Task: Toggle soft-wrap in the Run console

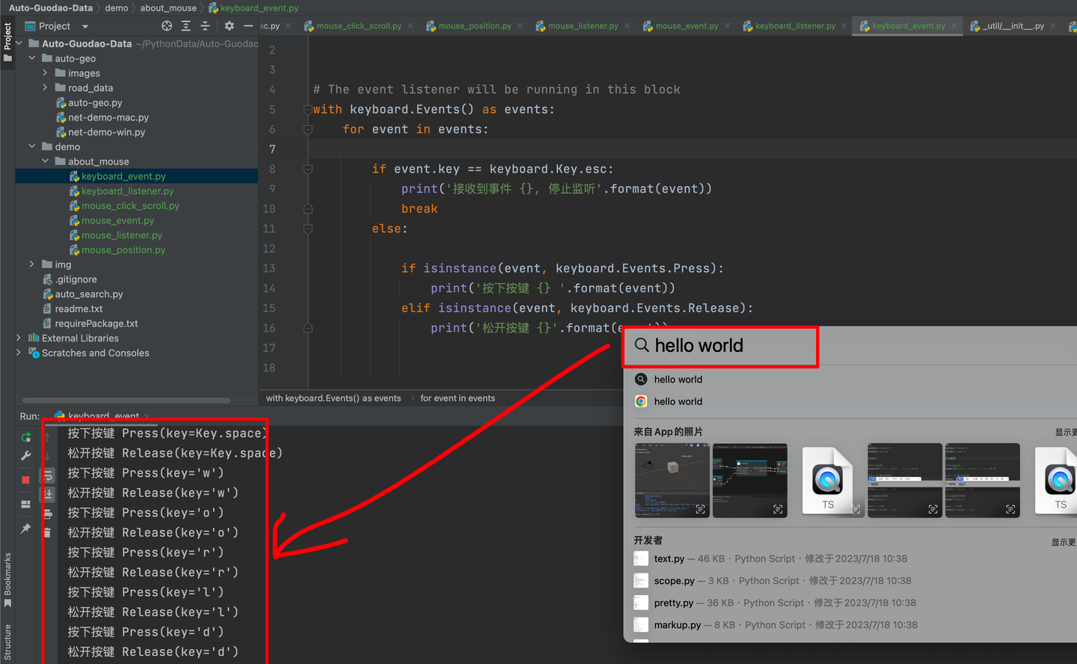Action: [48, 475]
